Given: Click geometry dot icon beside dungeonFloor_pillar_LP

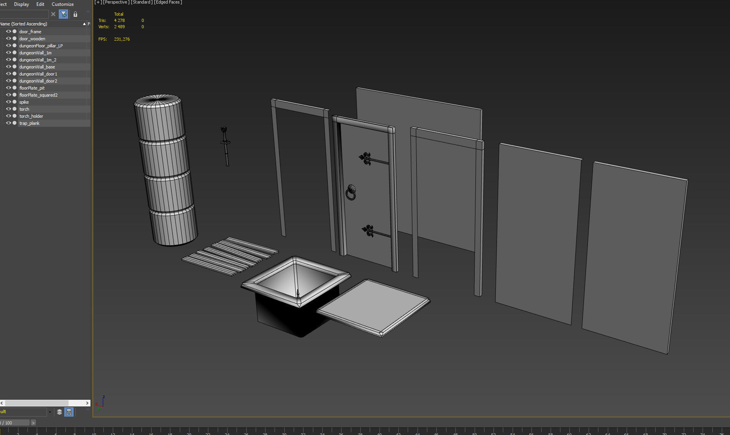Looking at the screenshot, I should (14, 45).
